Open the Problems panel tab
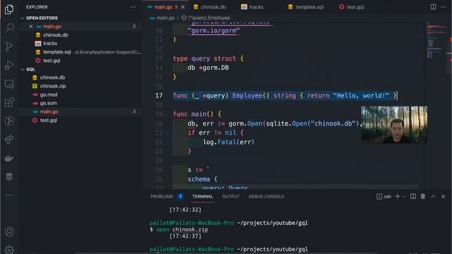 click(162, 196)
